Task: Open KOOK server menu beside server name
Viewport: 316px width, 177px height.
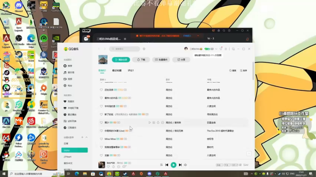Action: point(125,39)
